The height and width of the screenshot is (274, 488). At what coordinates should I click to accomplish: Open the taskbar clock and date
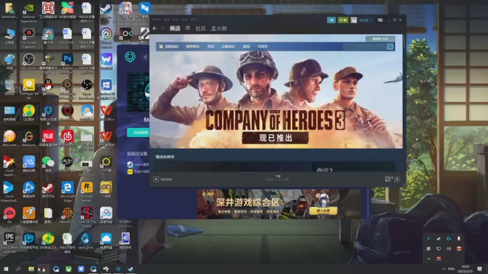(x=465, y=269)
